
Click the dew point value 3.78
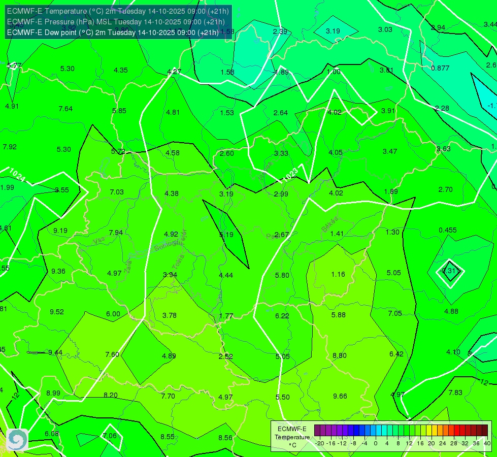(x=169, y=315)
